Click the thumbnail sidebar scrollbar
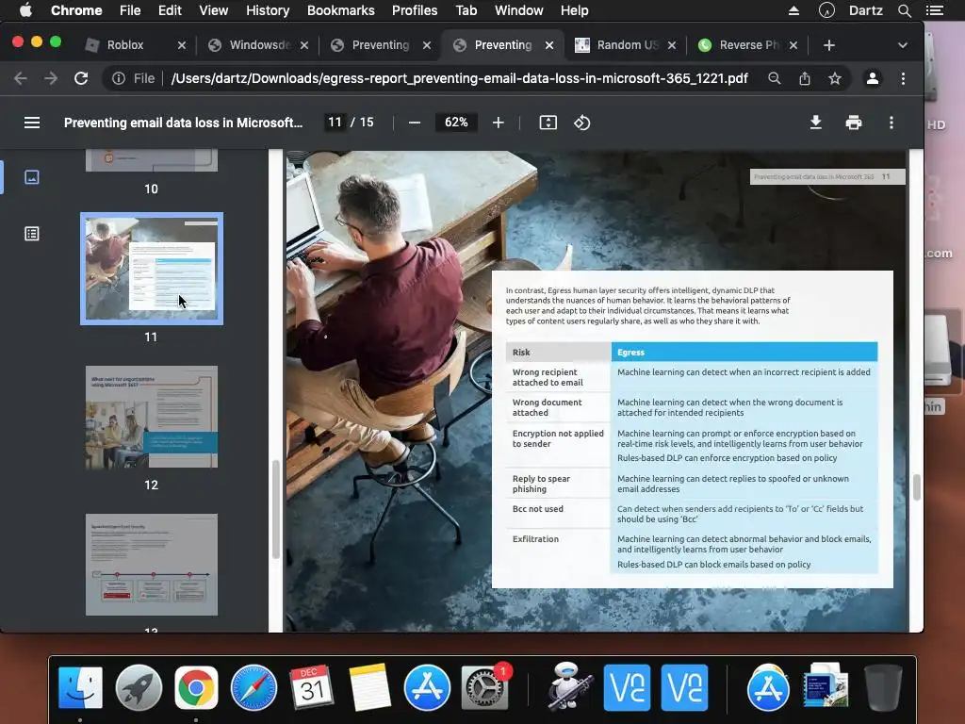Screen dimensions: 965x724 276,509
